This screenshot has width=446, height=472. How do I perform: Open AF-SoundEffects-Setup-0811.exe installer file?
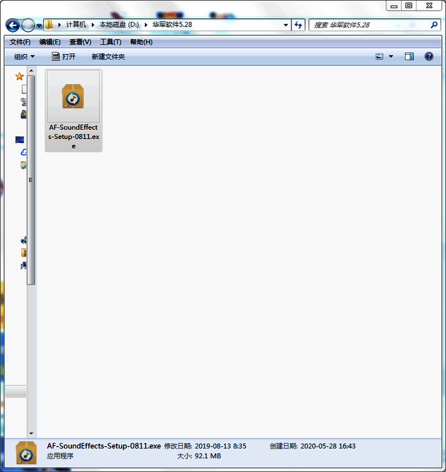[73, 110]
